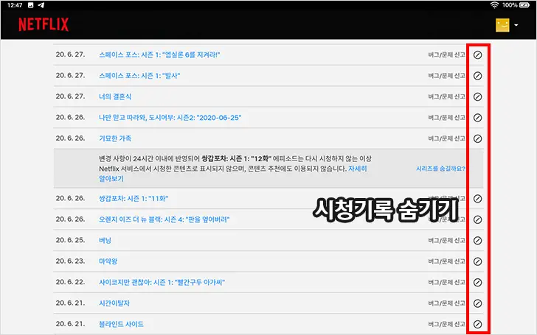The width and height of the screenshot is (537, 335).
Task: Hide the 오렌지 이즈 더 뉴 블랙 entry
Action: tap(477, 219)
